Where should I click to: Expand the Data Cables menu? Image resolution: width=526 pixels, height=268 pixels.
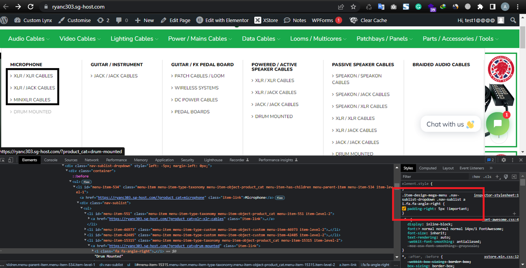point(261,39)
